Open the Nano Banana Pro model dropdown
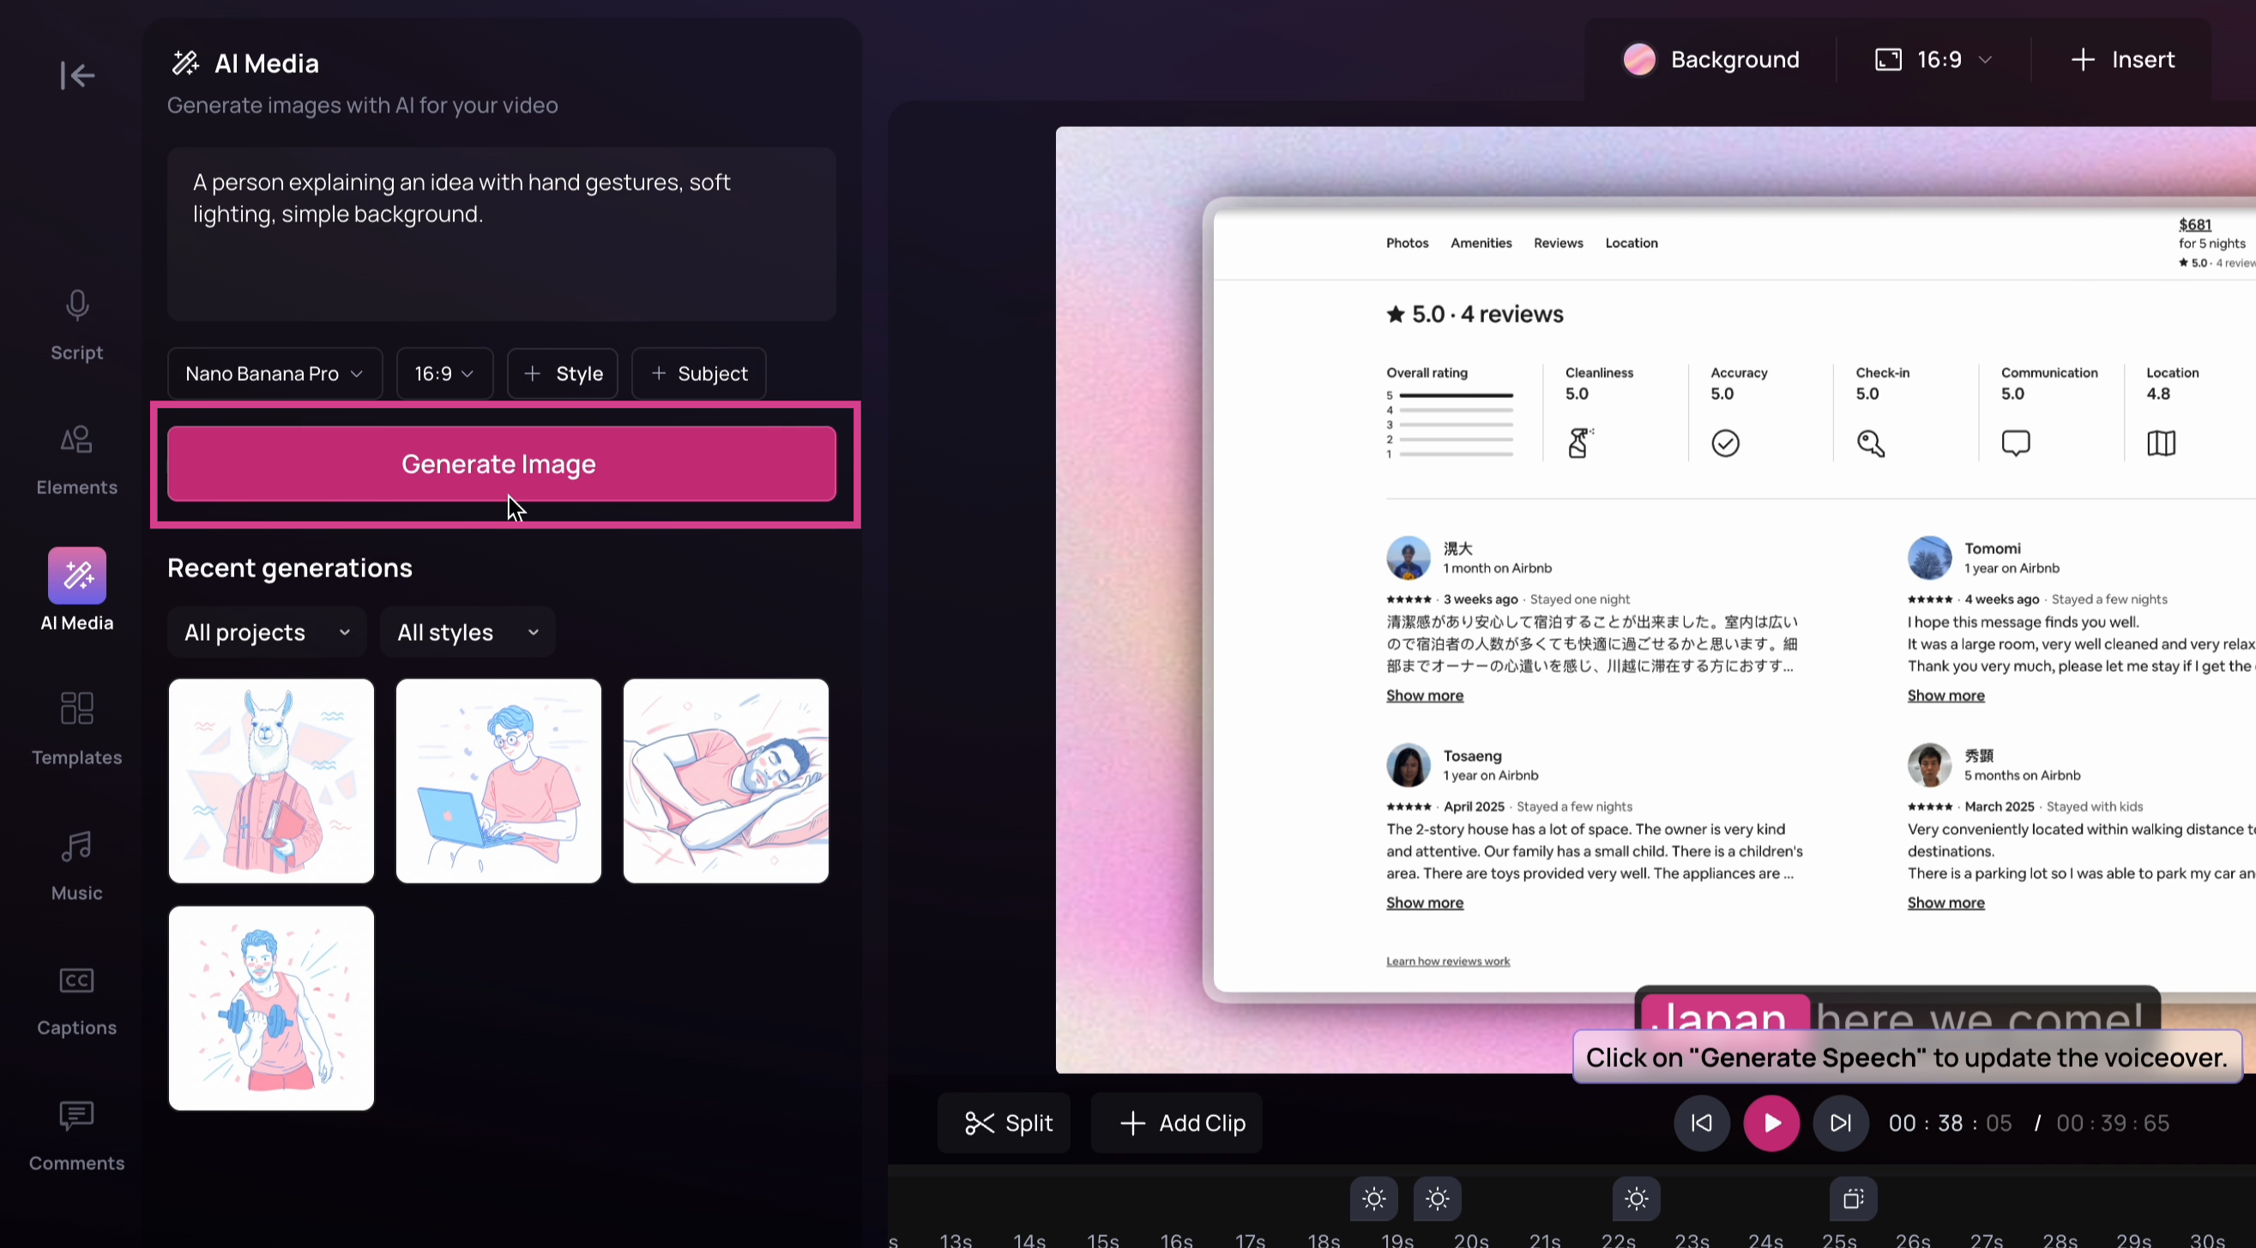 [274, 374]
